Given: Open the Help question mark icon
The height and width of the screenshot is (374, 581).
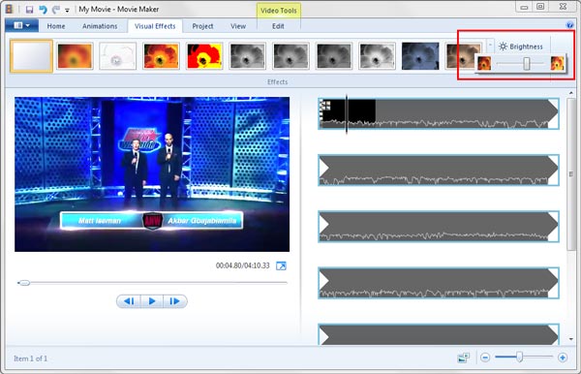Looking at the screenshot, I should pyautogui.click(x=570, y=25).
